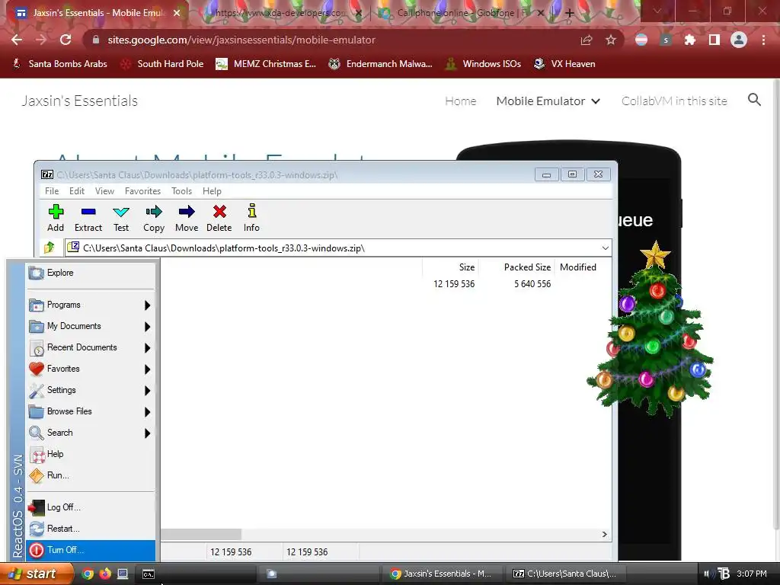Click the 12 159 536 size cell
This screenshot has height=585, width=780.
click(454, 284)
